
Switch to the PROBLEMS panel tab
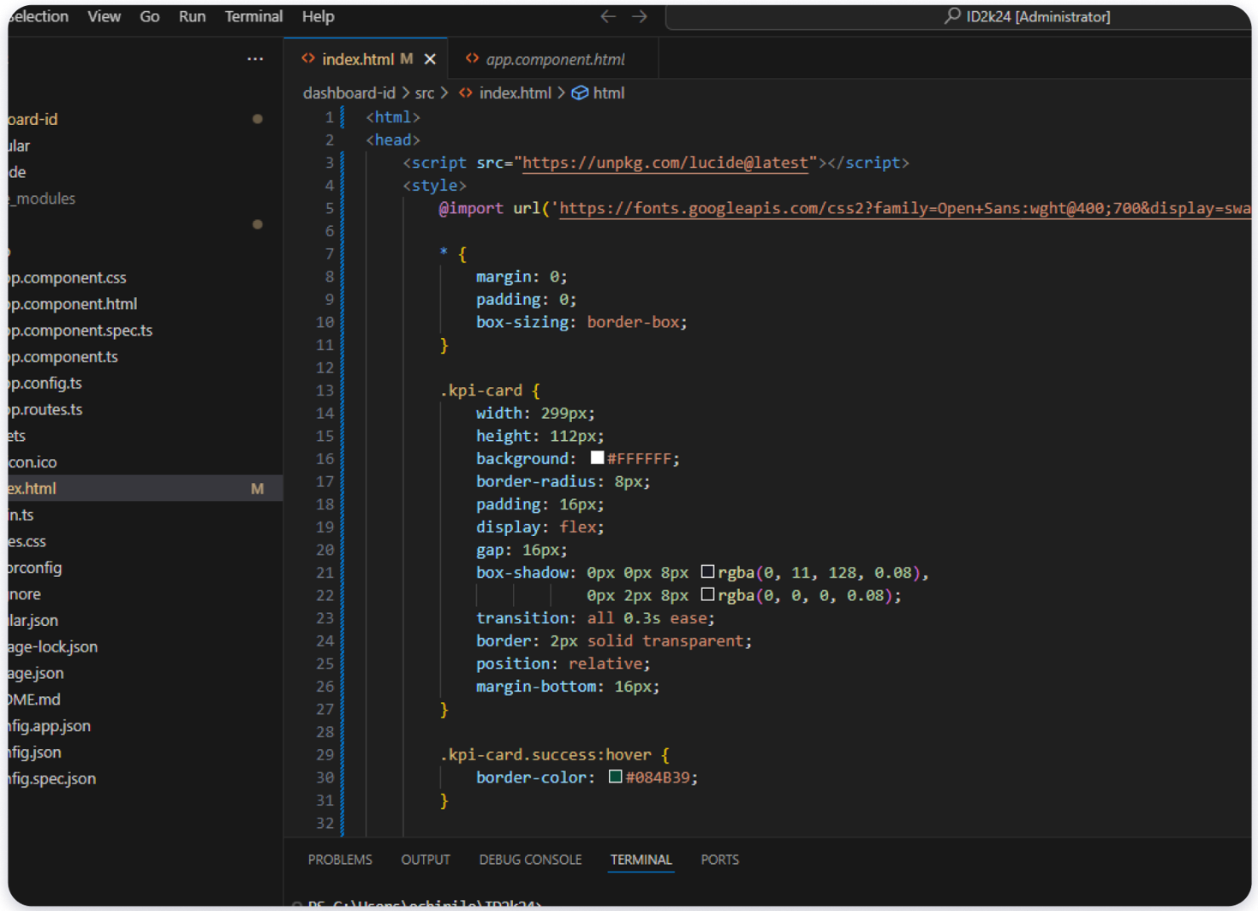[340, 860]
